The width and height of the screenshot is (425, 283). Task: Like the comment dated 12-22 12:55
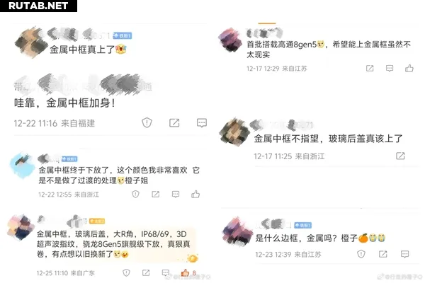click(x=195, y=194)
